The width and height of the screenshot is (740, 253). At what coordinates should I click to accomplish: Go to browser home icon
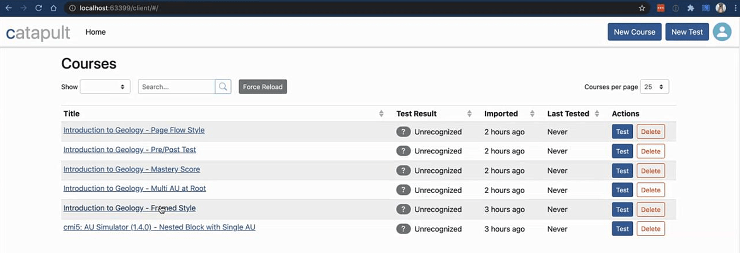[x=53, y=8]
